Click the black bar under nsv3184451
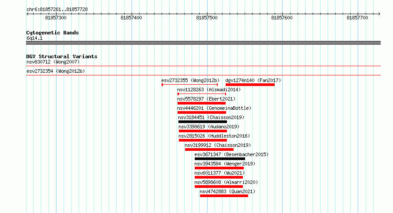Viewport: 393px width, 213px height. click(203, 122)
